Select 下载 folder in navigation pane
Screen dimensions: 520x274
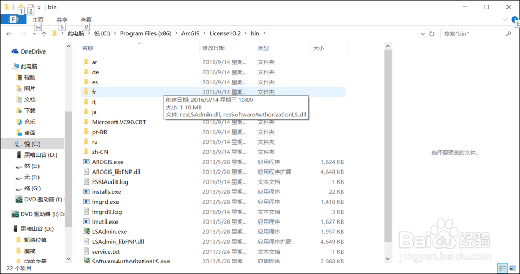30,111
